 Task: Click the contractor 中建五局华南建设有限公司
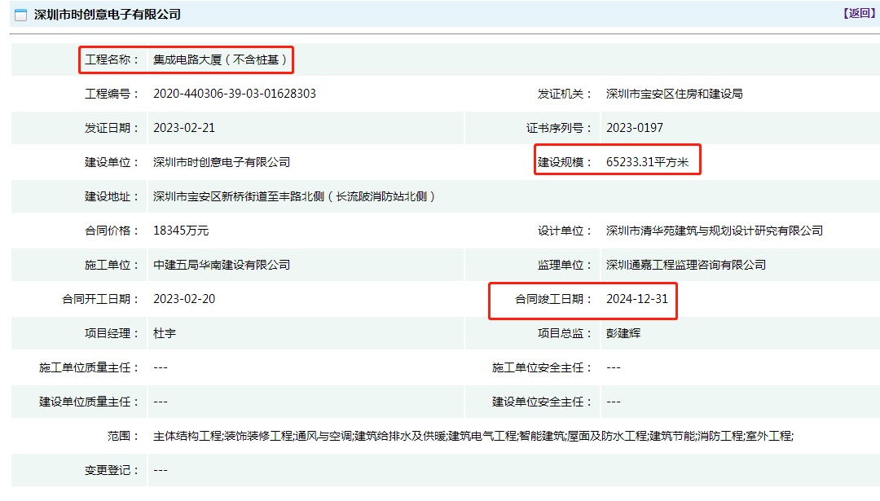coord(222,265)
